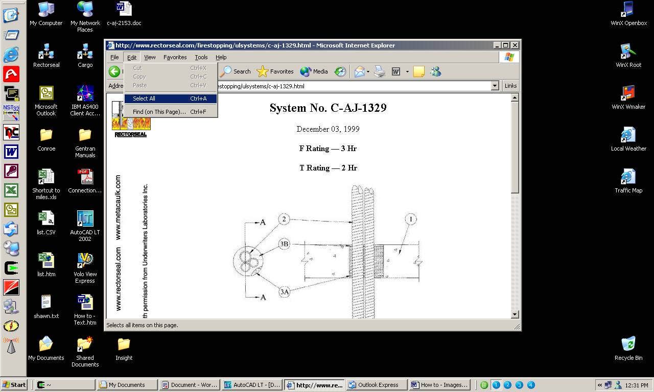
Task: Click the Messenger people icon
Action: 435,71
